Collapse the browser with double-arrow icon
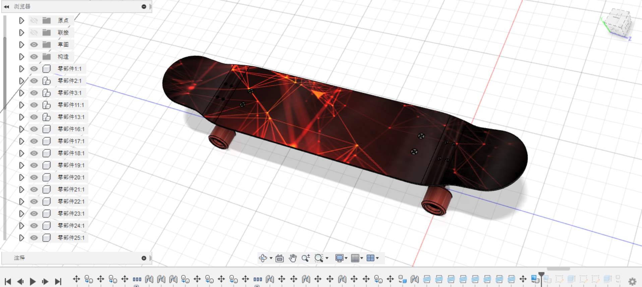 tap(6, 6)
